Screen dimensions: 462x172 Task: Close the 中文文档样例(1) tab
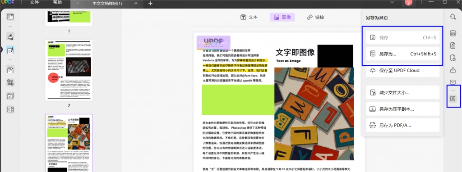click(x=135, y=4)
